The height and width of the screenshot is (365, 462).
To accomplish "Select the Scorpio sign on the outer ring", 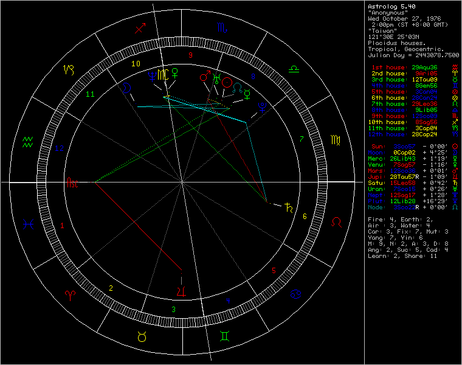I will (x=220, y=27).
